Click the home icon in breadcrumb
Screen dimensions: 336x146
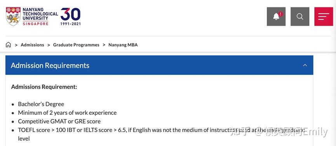pos(8,45)
